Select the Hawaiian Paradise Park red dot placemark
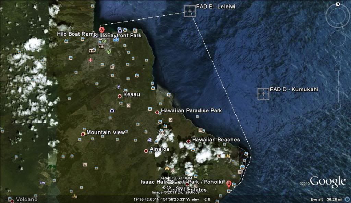This screenshot has width=351, height=203. tap(157, 112)
